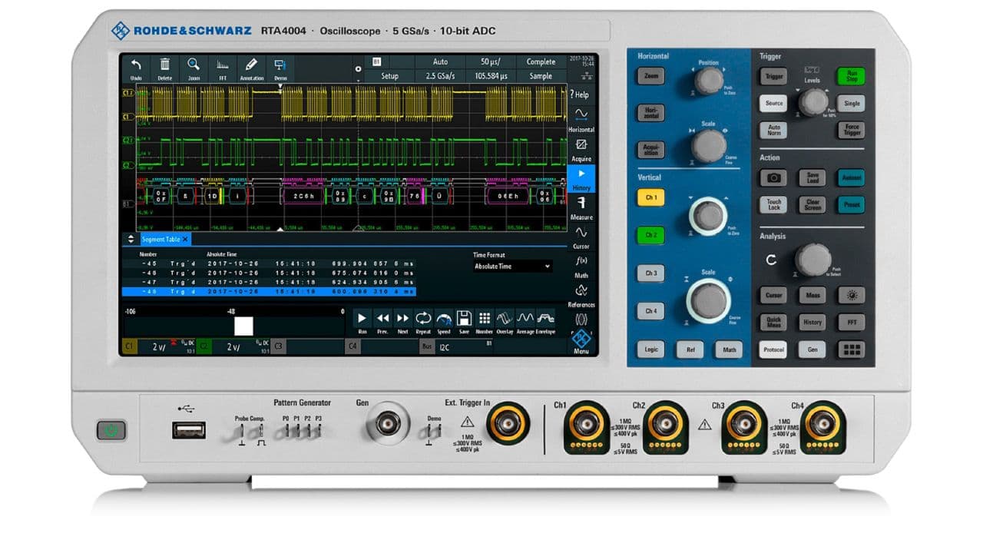Open the main Menu button

(581, 340)
